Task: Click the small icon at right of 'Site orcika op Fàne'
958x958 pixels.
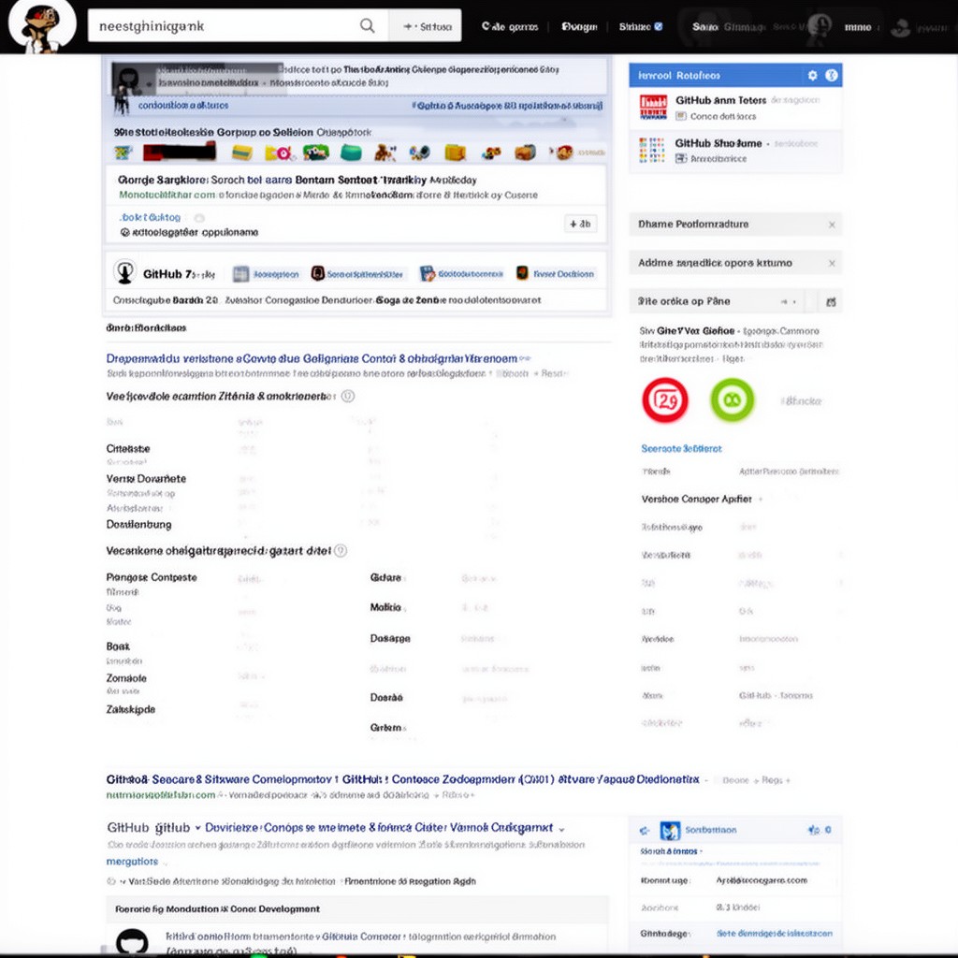Action: click(x=831, y=302)
